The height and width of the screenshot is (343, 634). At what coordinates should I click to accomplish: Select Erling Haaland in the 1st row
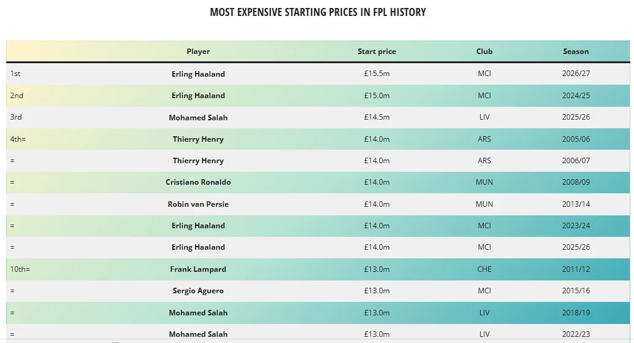(x=198, y=74)
